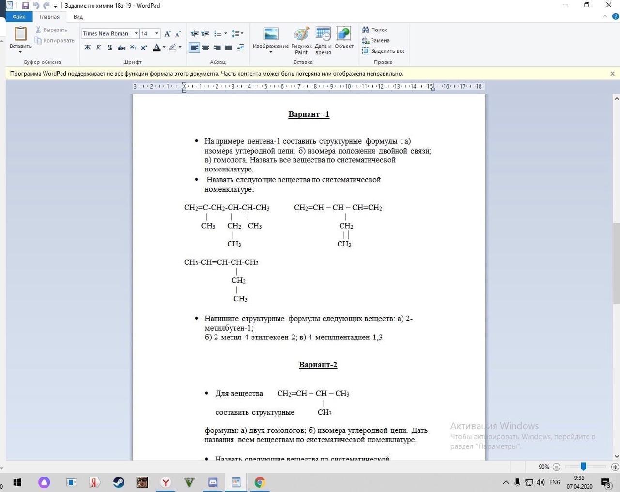Toggle italic formatting (К)
Screen dimensions: 620x492
(x=98, y=47)
